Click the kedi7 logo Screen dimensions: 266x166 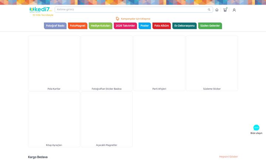pos(41,10)
